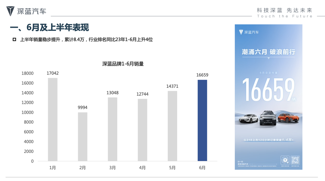Click the data label 13048

[x=112, y=93]
